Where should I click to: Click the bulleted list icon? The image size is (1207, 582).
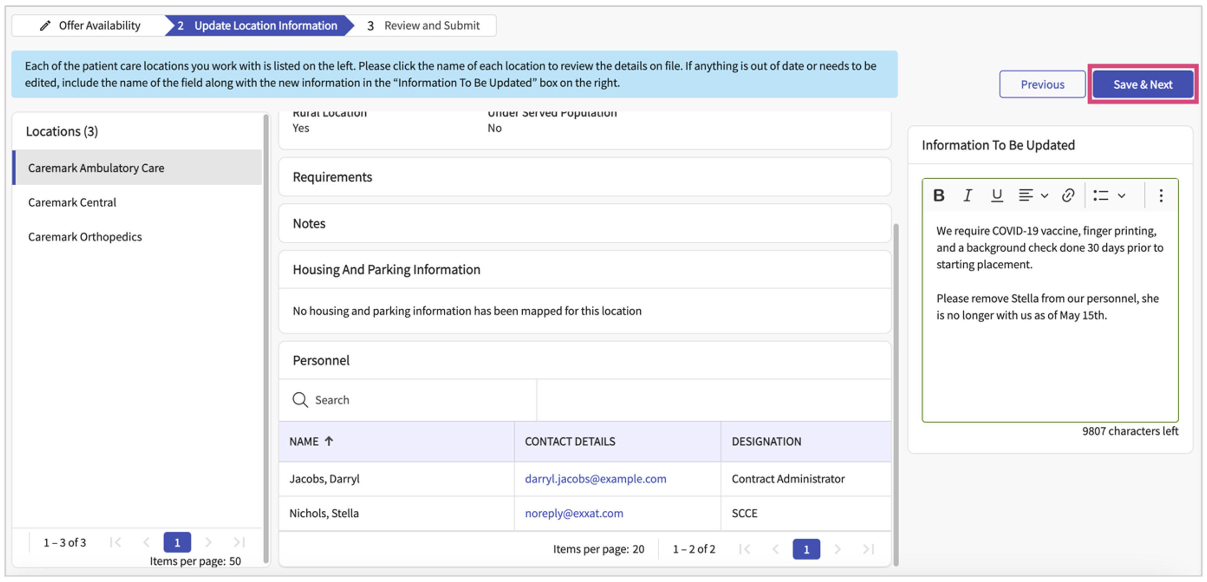[1101, 195]
